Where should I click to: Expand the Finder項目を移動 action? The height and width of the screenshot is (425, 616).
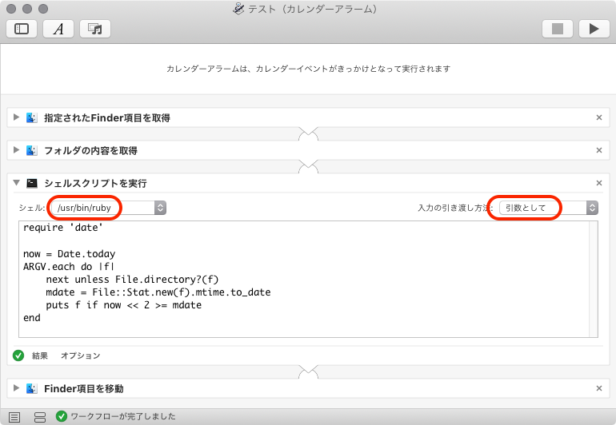tap(16, 387)
